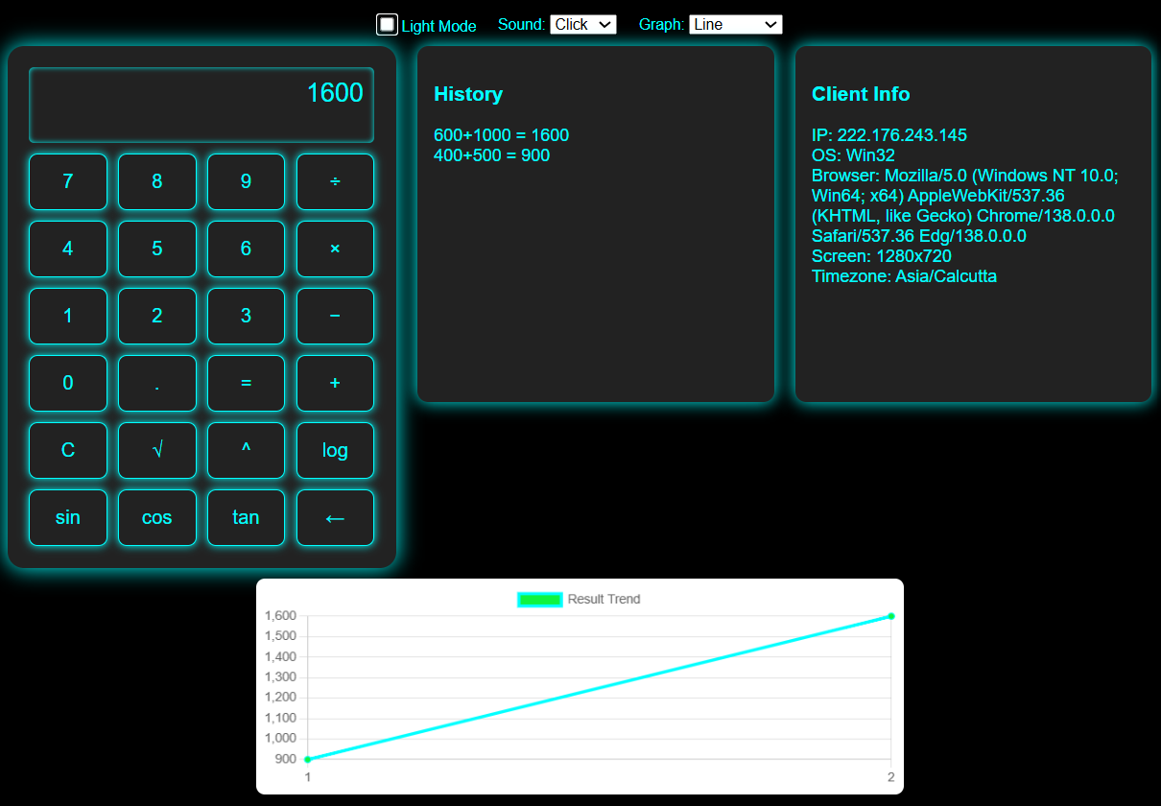Click the divide (÷) key
Viewport: 1161px width, 806px height.
click(335, 181)
